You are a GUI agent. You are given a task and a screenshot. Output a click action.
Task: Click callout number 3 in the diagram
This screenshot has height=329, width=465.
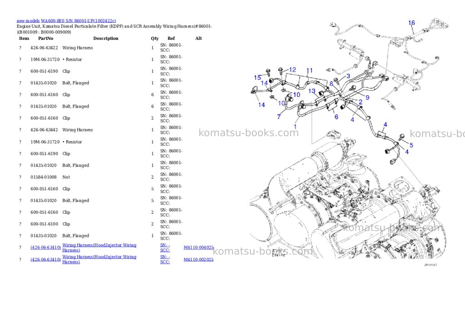(348, 76)
